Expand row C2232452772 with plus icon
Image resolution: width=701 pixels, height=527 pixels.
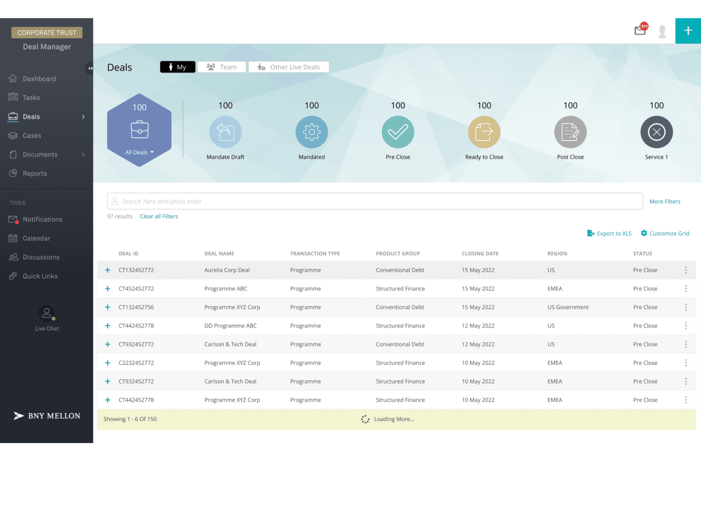pyautogui.click(x=108, y=363)
